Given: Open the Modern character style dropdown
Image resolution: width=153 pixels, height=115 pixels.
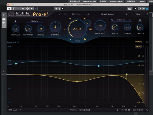Looking at the screenshot, I should click(x=35, y=21).
